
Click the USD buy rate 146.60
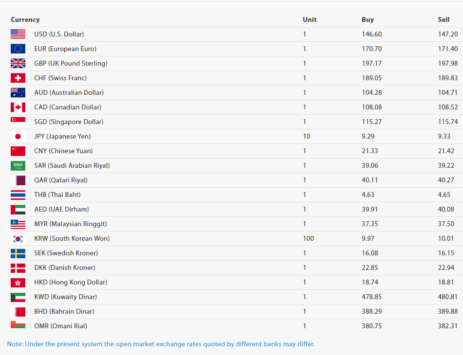(x=372, y=34)
